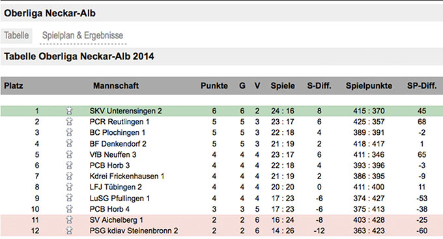This screenshot has width=443, height=239.
Task: Click jersey icon beside PCR Reutlingen 1
Action: (x=69, y=122)
